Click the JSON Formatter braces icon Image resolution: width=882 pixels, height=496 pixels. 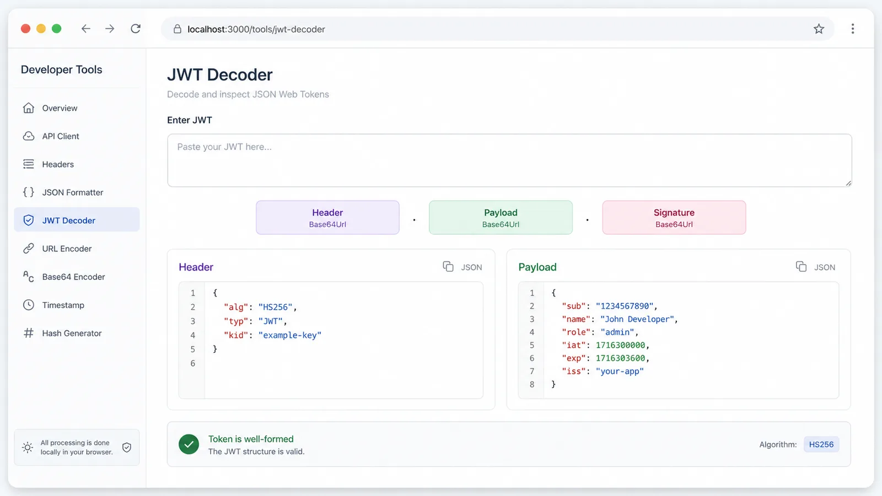pyautogui.click(x=29, y=192)
